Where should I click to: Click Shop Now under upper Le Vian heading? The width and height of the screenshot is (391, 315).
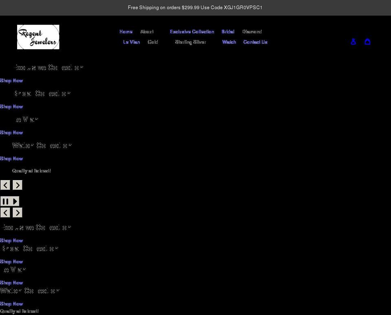click(11, 132)
